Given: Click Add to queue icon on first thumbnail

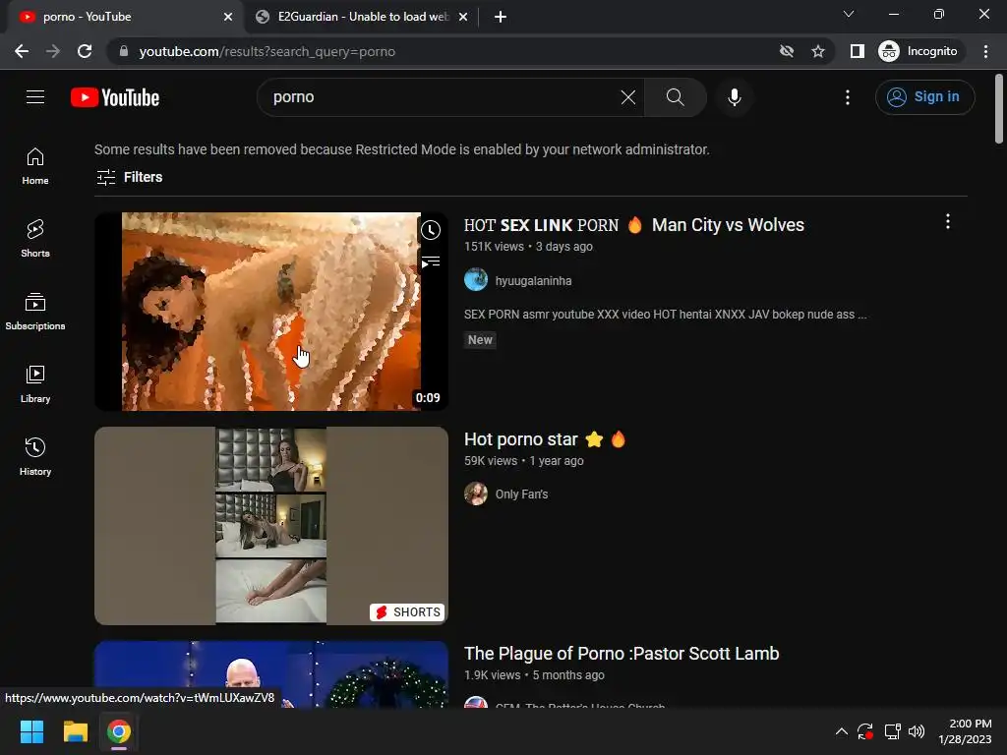Looking at the screenshot, I should point(431,261).
